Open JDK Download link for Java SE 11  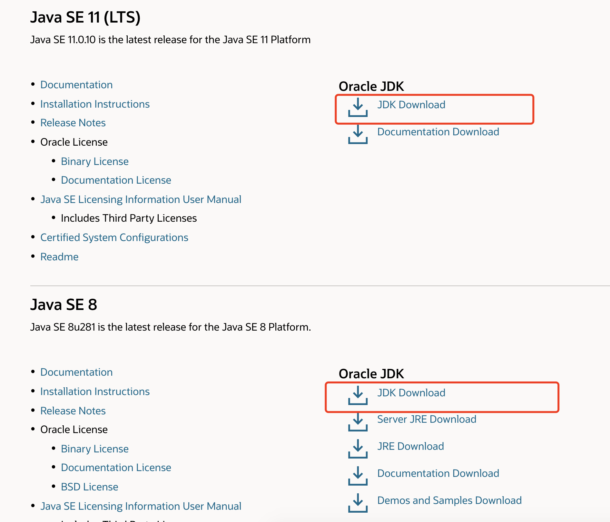point(411,105)
